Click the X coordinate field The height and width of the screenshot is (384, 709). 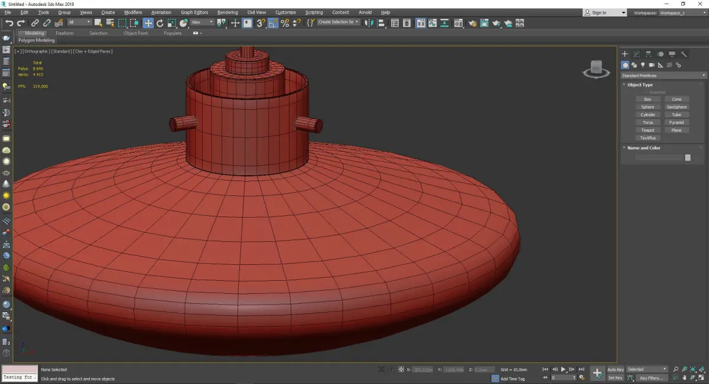[x=422, y=370]
